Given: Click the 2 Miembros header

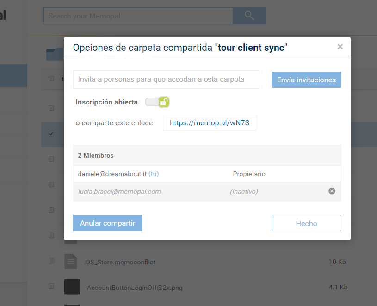Looking at the screenshot, I should coord(207,155).
